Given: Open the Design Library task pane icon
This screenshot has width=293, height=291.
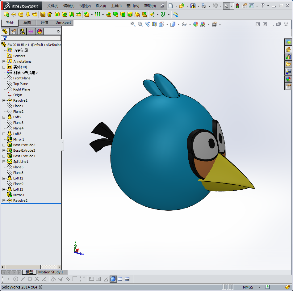Looking at the screenshot, I should (288, 57).
